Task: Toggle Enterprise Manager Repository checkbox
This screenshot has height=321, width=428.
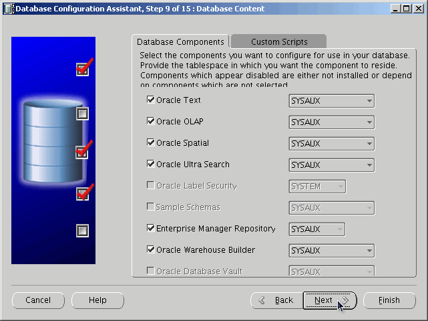Action: coord(150,229)
